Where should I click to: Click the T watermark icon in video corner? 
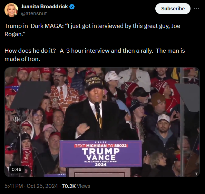point(196,174)
